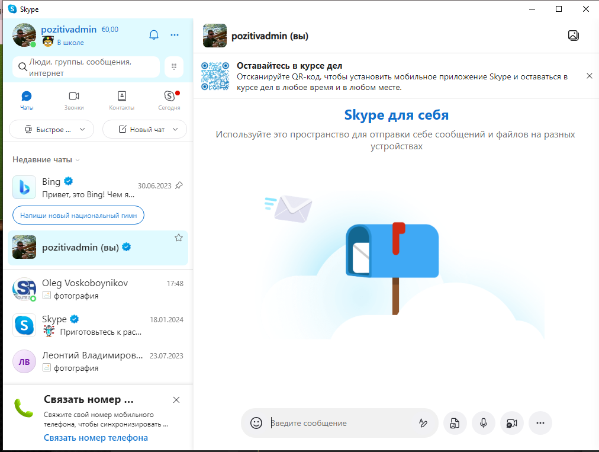The image size is (599, 452).
Task: Open the emoji picker smiley icon
Action: [256, 423]
